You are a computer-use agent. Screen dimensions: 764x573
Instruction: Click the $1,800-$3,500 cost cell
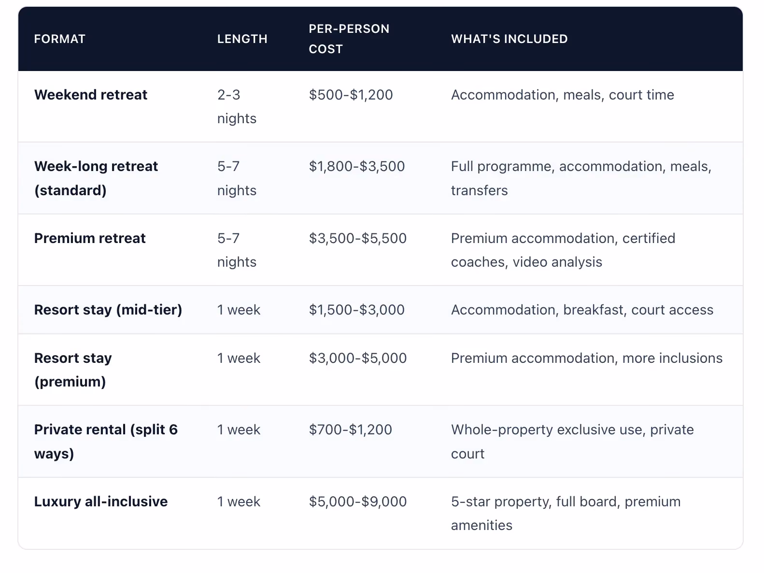pos(357,166)
